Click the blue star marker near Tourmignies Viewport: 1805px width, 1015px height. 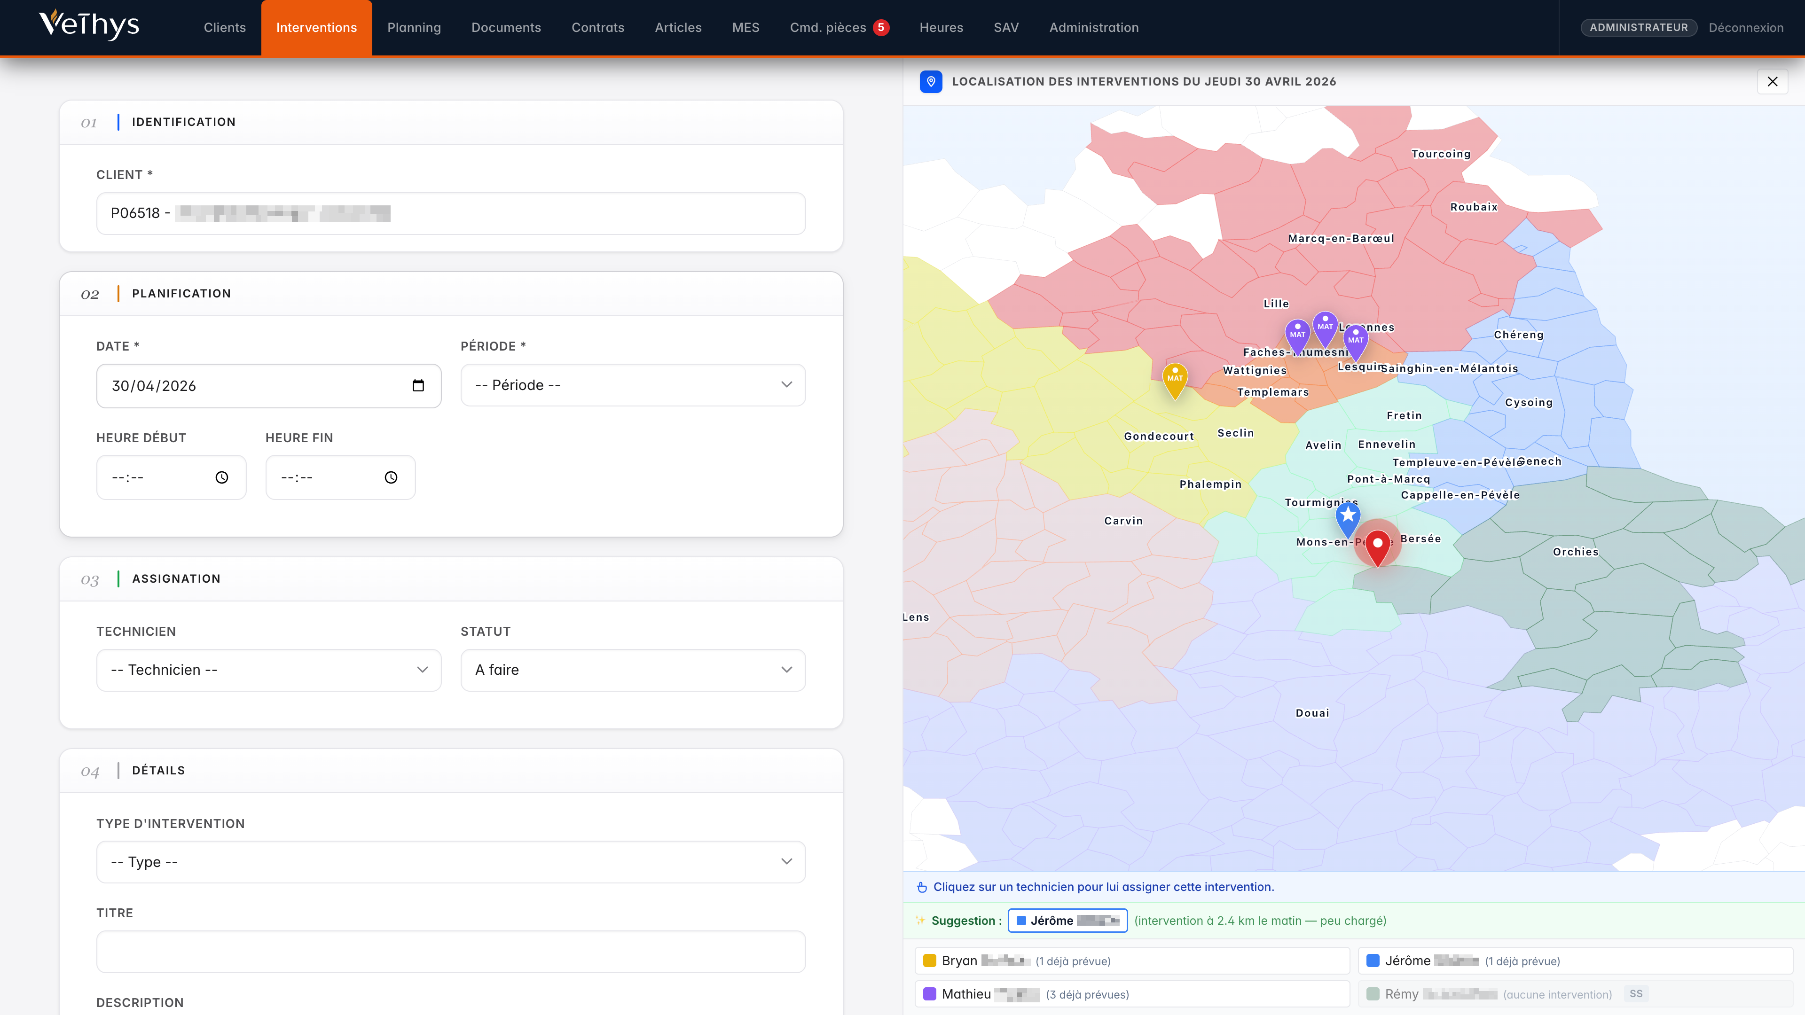1348,519
